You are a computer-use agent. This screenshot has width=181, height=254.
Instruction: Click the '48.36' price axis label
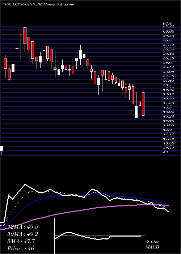[x=168, y=98]
